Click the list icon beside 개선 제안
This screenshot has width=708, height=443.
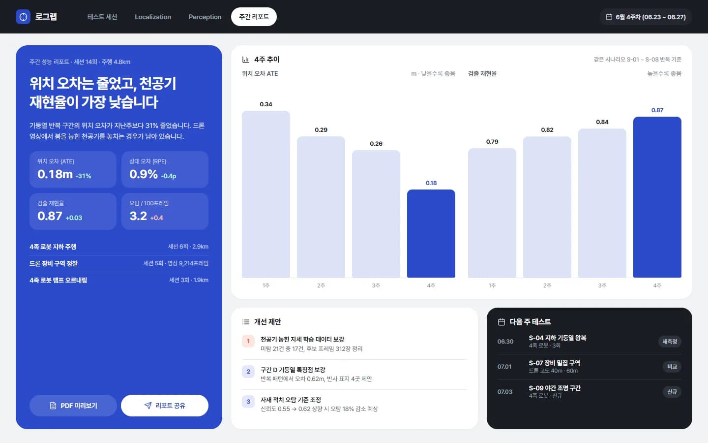246,322
